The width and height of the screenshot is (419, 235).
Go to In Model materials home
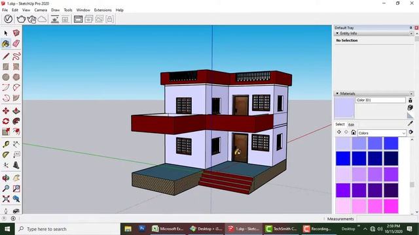tap(354, 132)
